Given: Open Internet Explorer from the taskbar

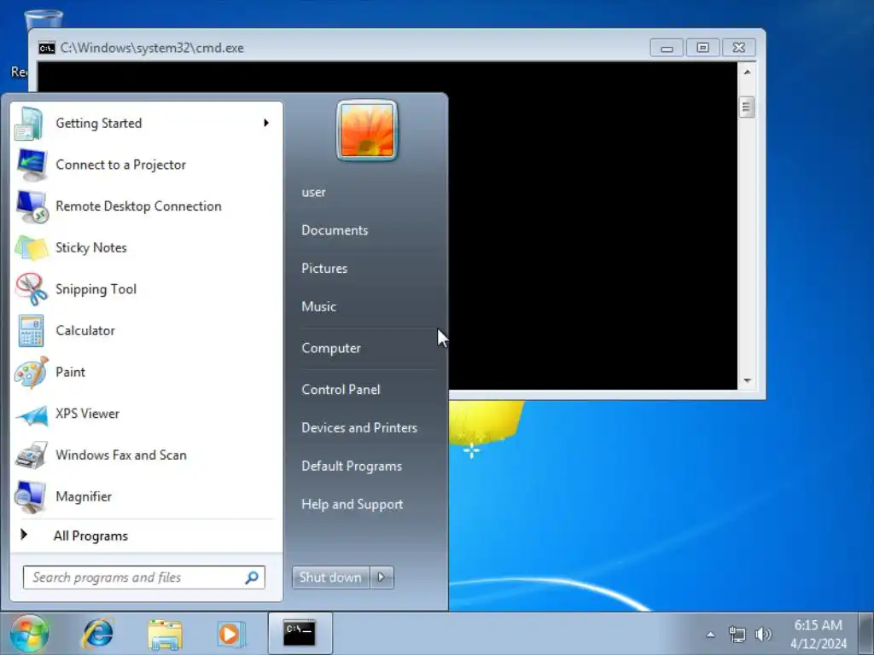Looking at the screenshot, I should coord(98,634).
